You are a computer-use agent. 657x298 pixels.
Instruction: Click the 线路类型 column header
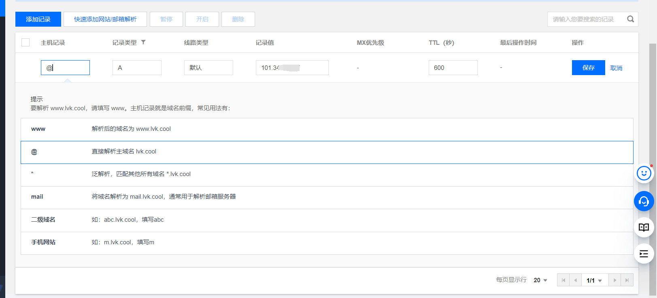click(196, 42)
